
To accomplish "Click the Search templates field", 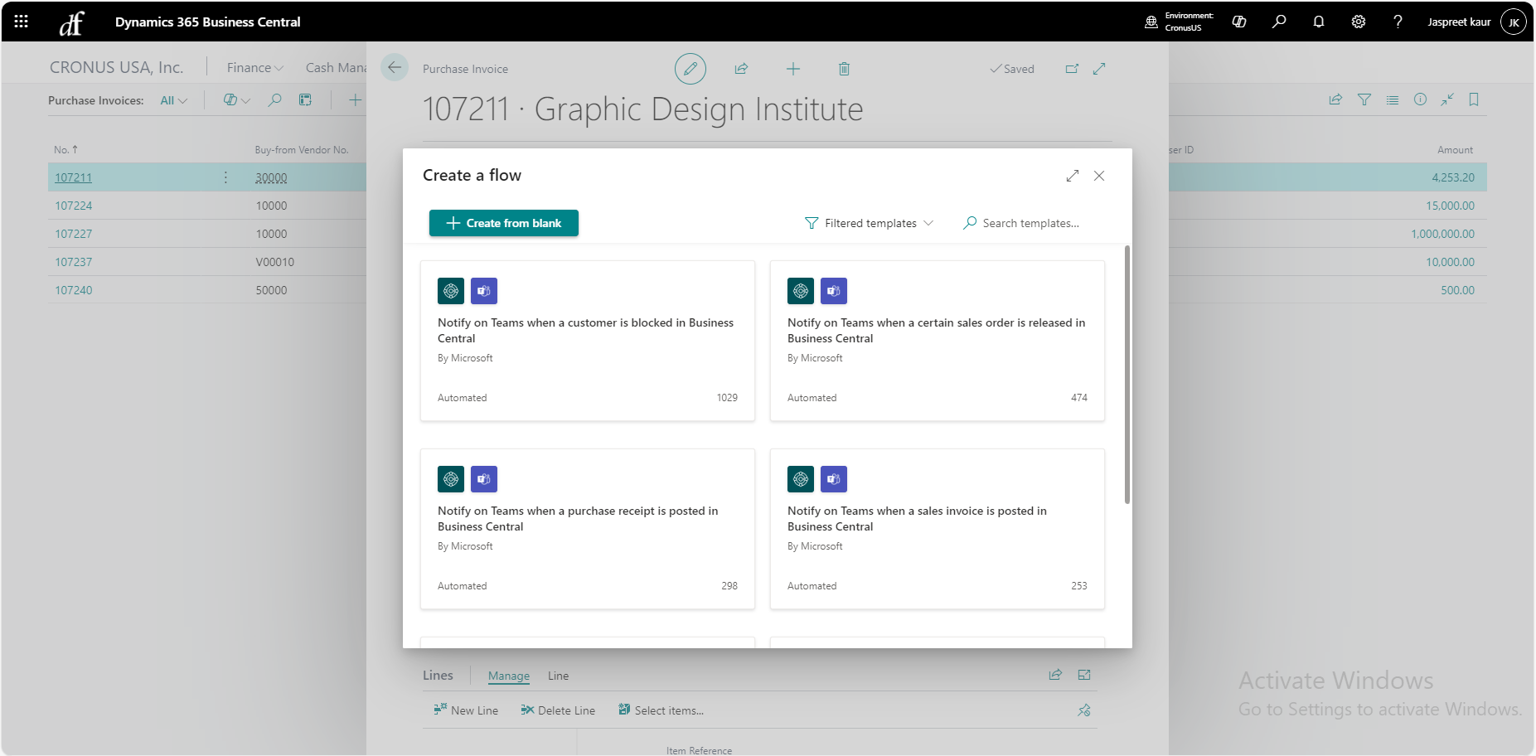I will [1030, 223].
